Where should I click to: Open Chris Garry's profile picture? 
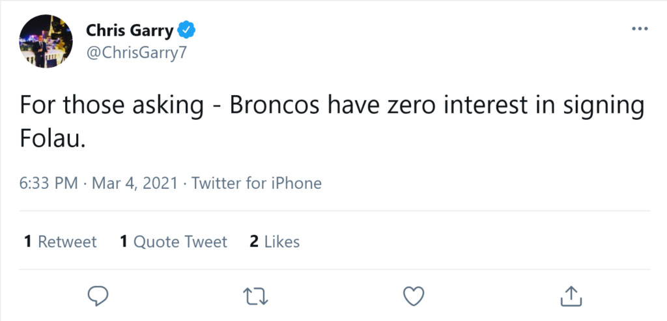pos(46,41)
